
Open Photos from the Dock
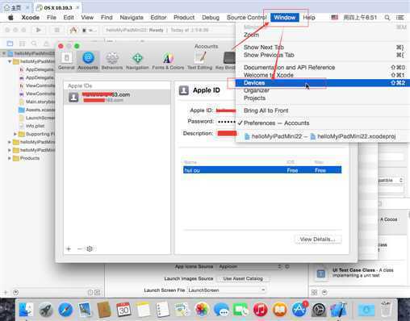coord(202,310)
